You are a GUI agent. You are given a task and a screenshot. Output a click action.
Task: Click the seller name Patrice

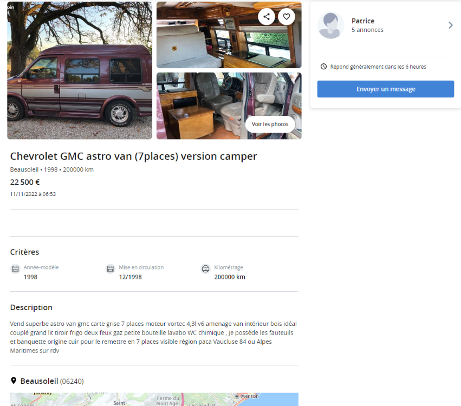tap(363, 21)
